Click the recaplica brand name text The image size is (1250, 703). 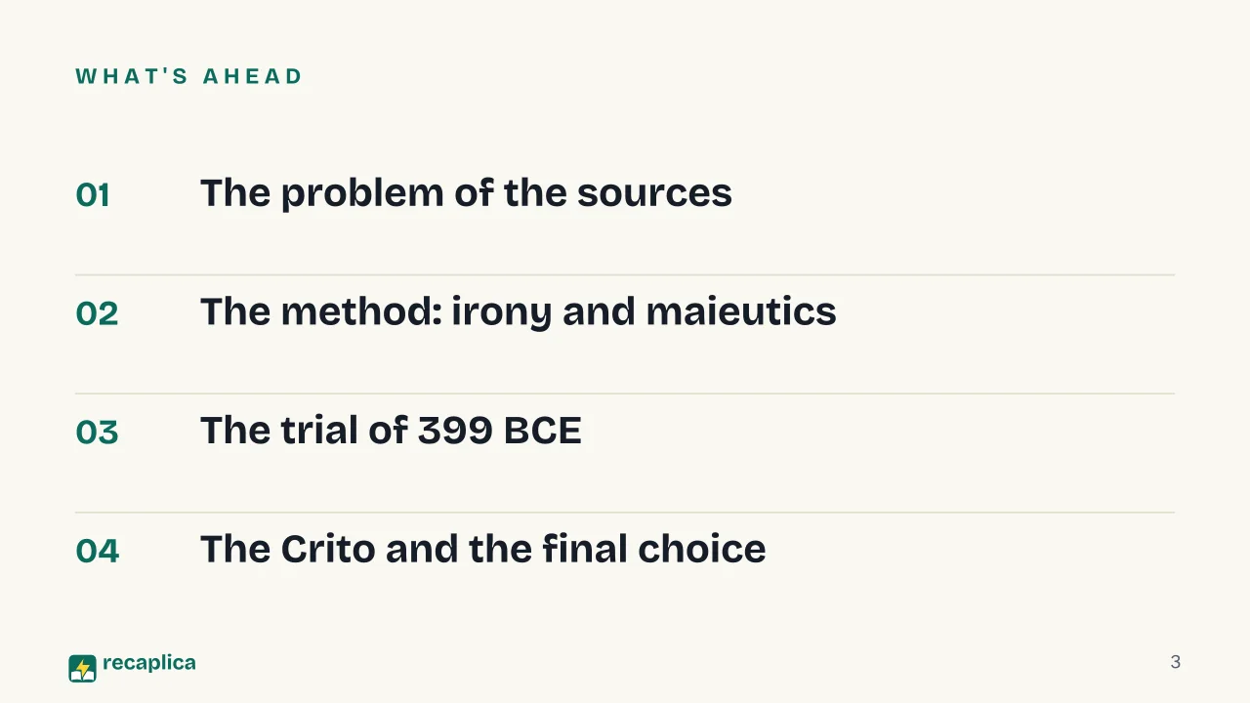pyautogui.click(x=148, y=663)
